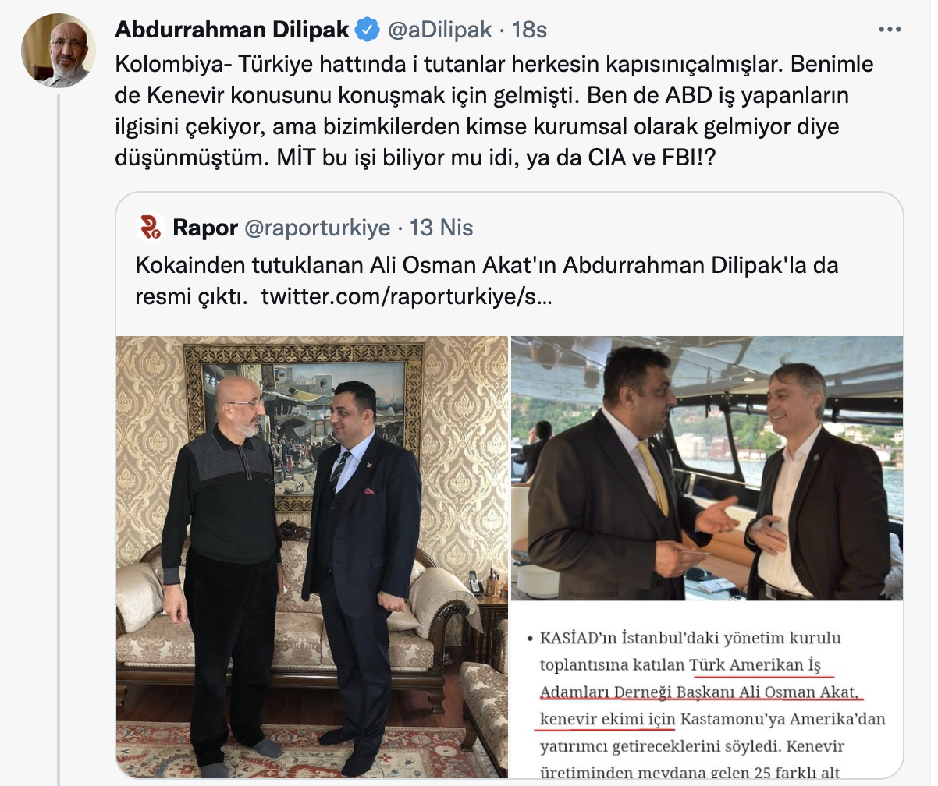
Task: Open the living room photo on left
Action: point(312,557)
